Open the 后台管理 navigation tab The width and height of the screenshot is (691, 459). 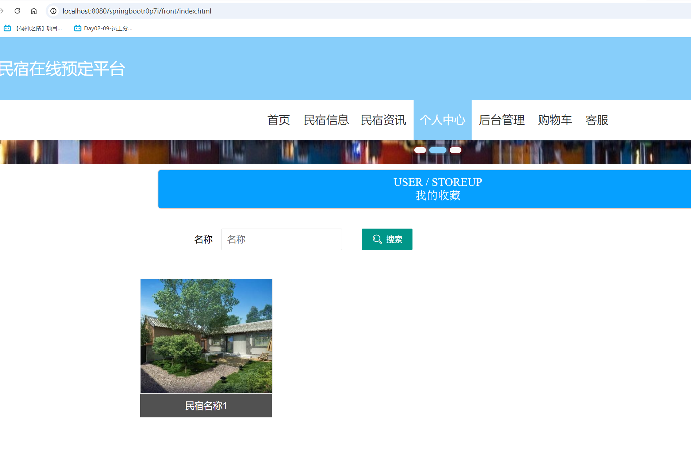coord(501,120)
